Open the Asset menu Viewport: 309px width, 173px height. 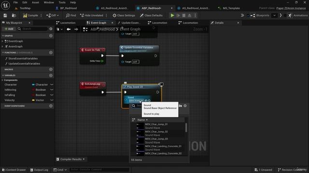pos(35,2)
